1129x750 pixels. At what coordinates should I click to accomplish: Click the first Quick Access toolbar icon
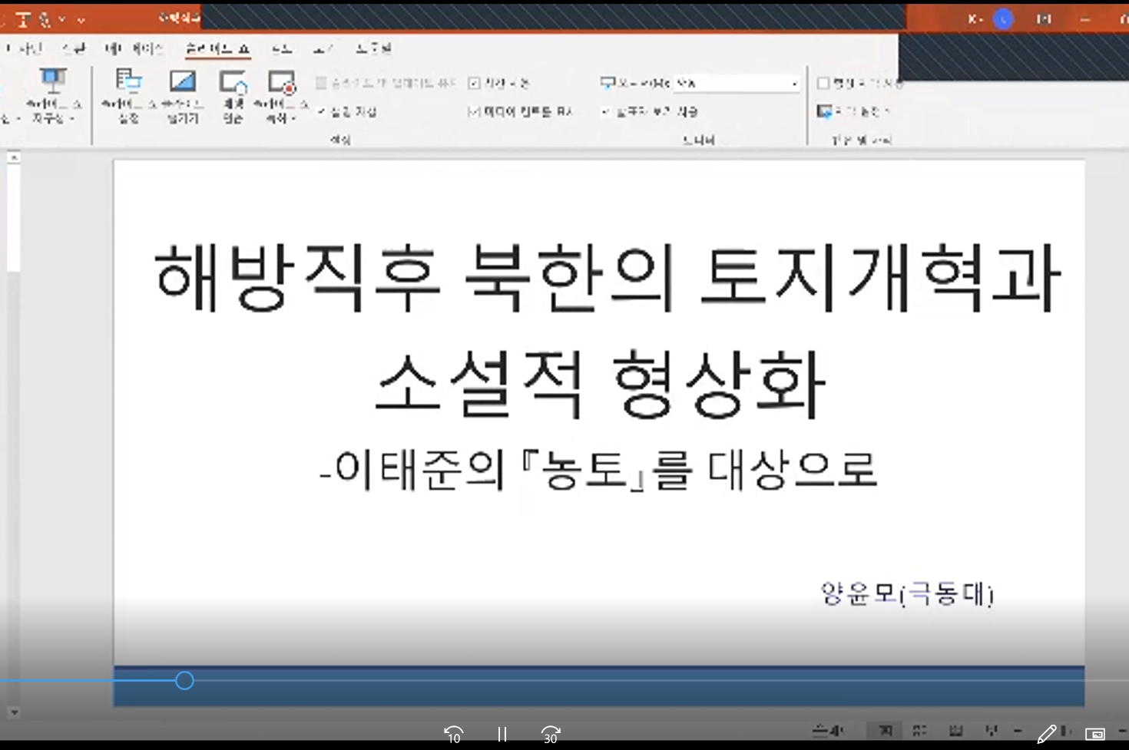[x=23, y=19]
